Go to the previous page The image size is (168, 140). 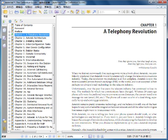pyautogui.click(x=26, y=136)
